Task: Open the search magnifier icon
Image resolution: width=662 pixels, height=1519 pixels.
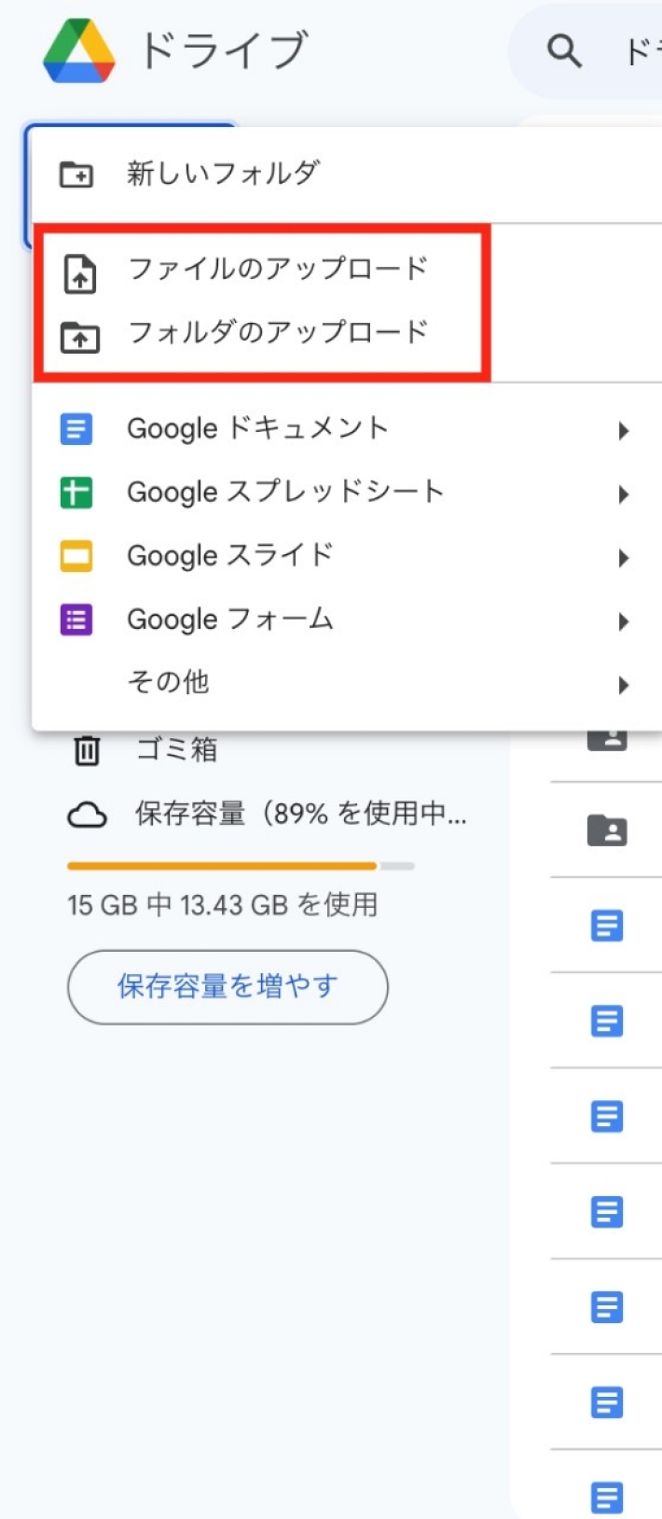Action: click(x=564, y=51)
